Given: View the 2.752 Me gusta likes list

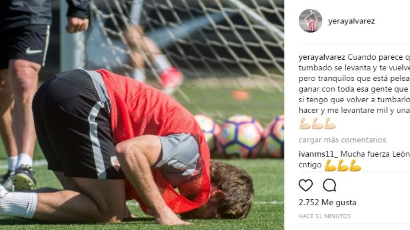Looking at the screenshot, I should [327, 203].
